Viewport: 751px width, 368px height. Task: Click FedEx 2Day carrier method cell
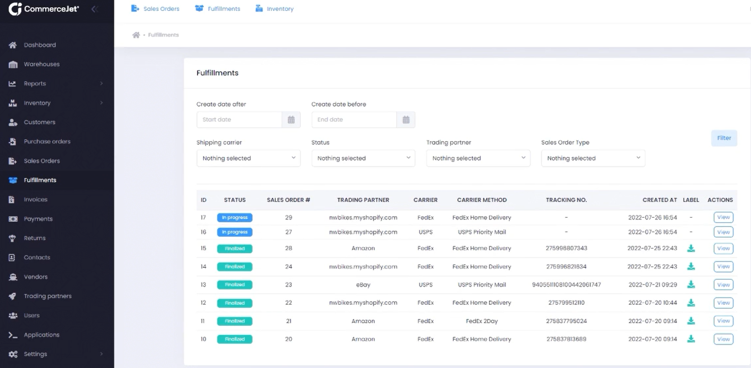482,321
